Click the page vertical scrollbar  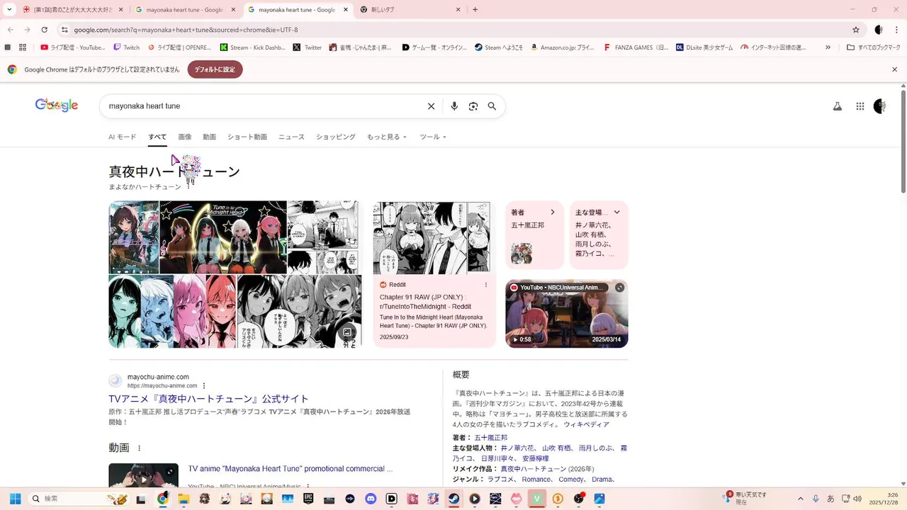tap(903, 142)
